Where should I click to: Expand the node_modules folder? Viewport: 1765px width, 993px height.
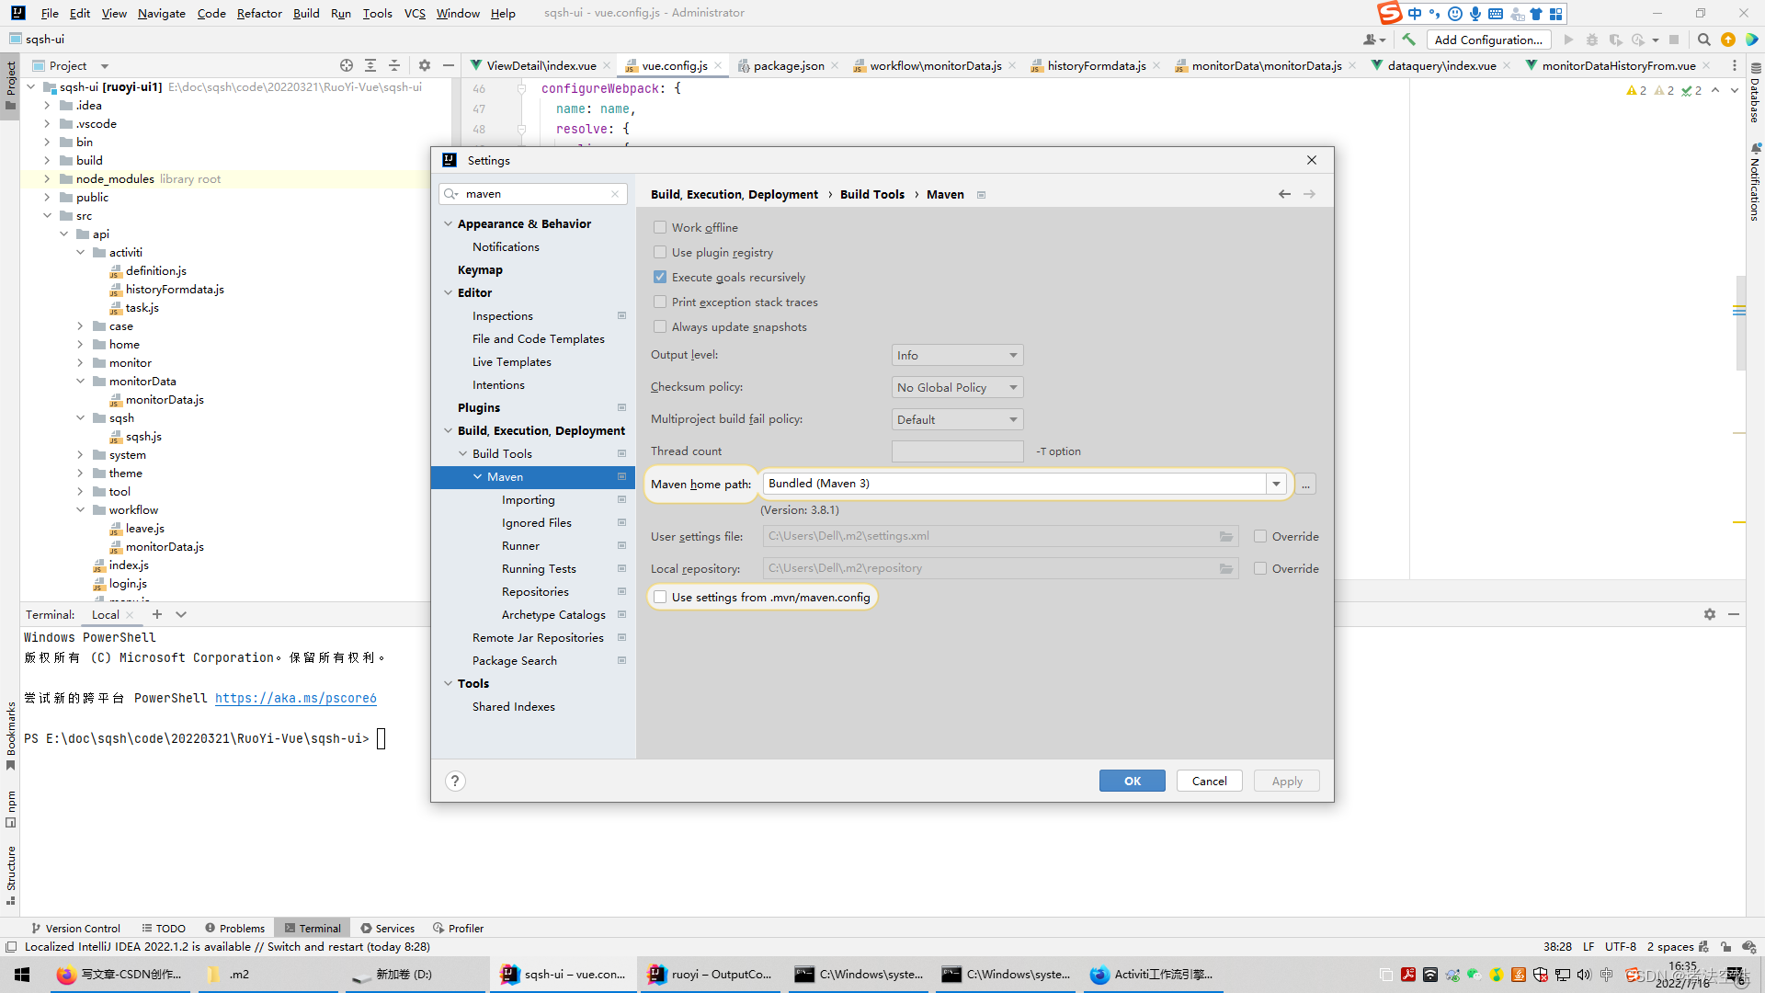pos(47,179)
